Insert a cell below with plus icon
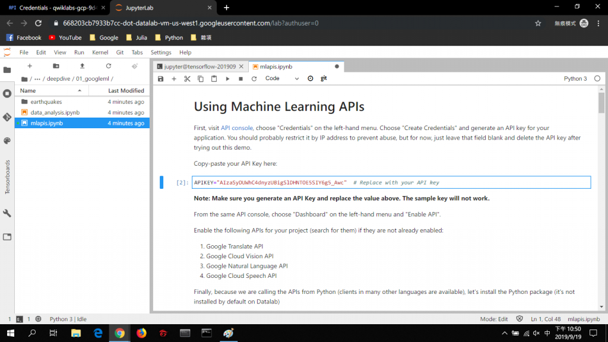 click(174, 79)
